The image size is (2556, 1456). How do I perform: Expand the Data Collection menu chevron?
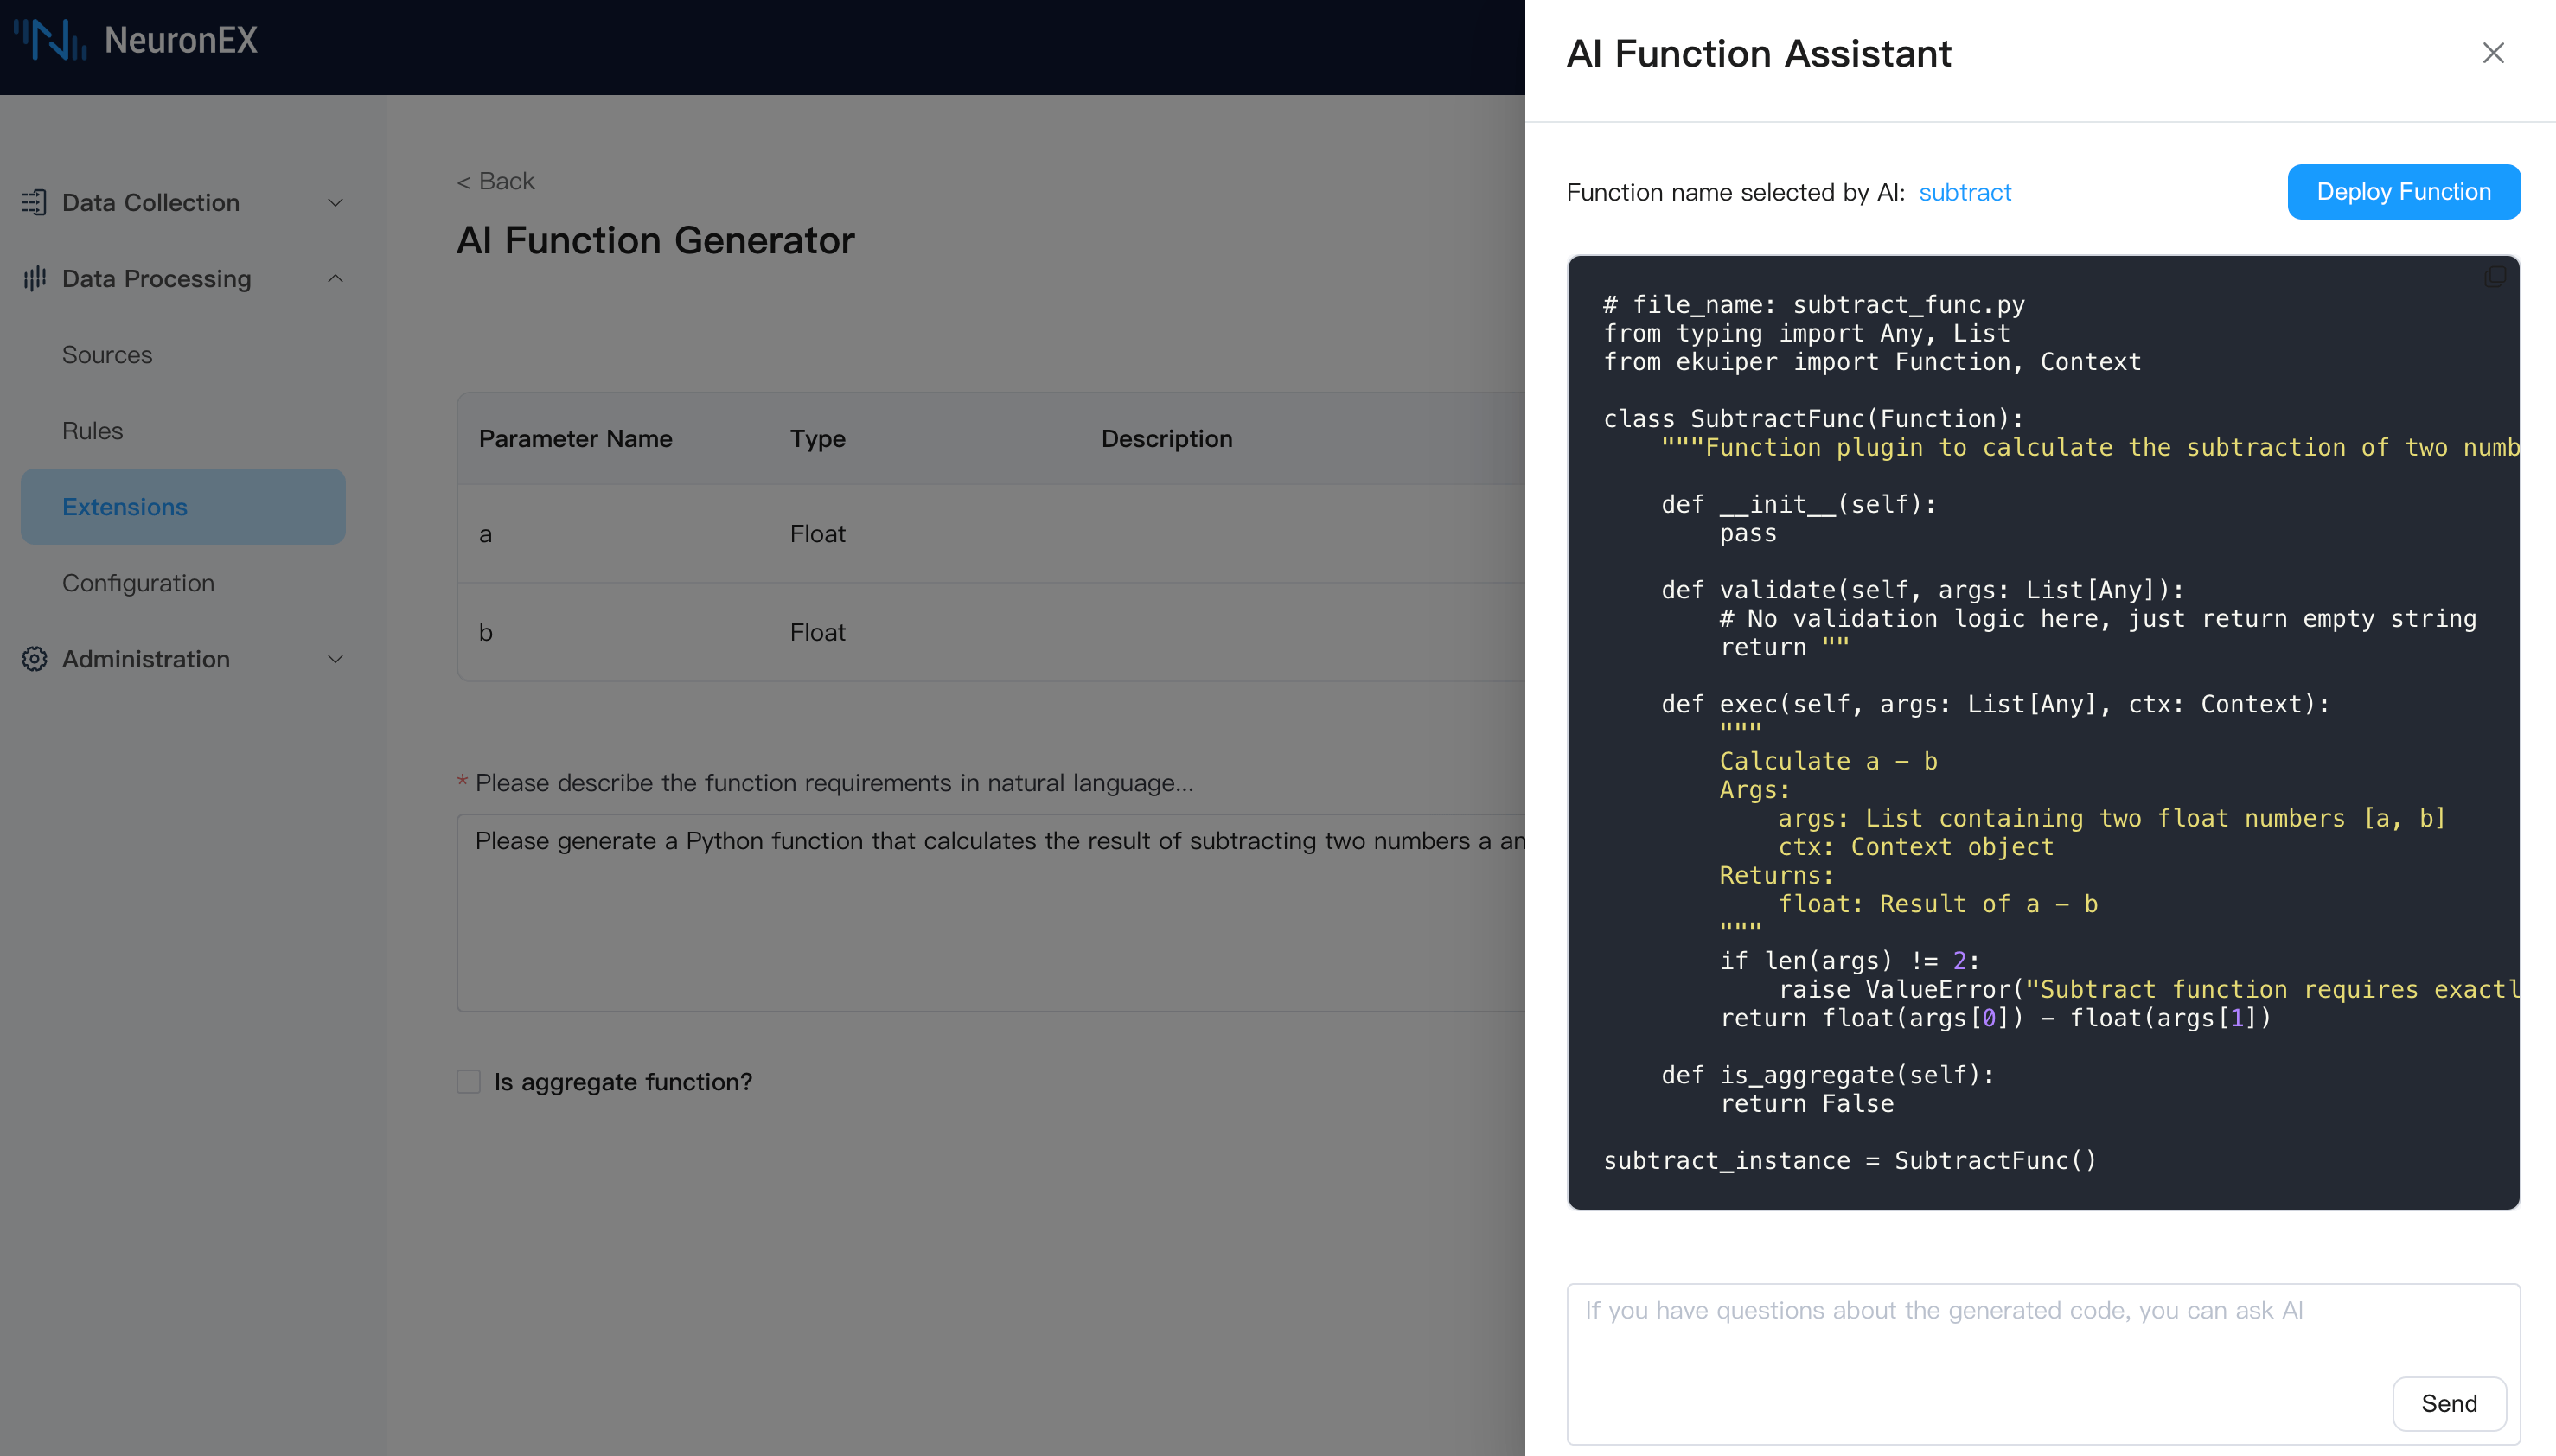(335, 202)
